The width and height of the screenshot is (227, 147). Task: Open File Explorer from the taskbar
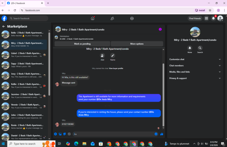[84, 144]
